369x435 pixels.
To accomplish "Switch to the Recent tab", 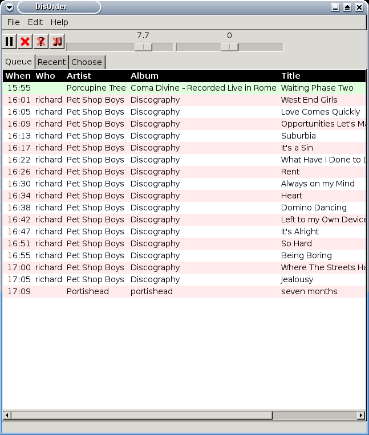I will coord(52,62).
